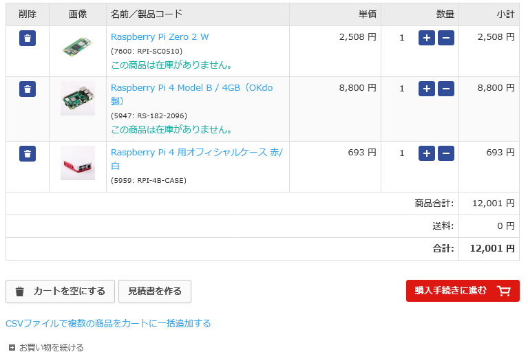Continue shopping via お買い物を続ける link
This screenshot has height=363, width=528.
tap(51, 348)
